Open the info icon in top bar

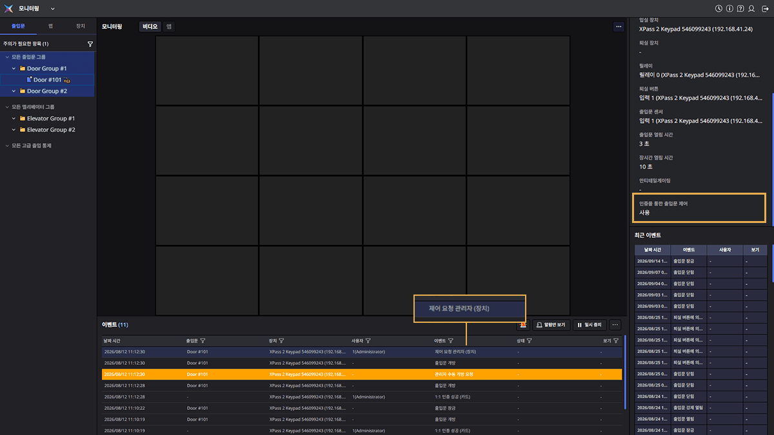coord(729,8)
